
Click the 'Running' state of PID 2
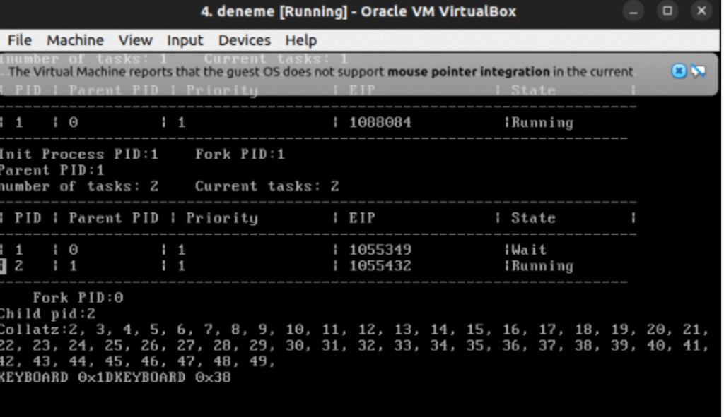point(542,266)
